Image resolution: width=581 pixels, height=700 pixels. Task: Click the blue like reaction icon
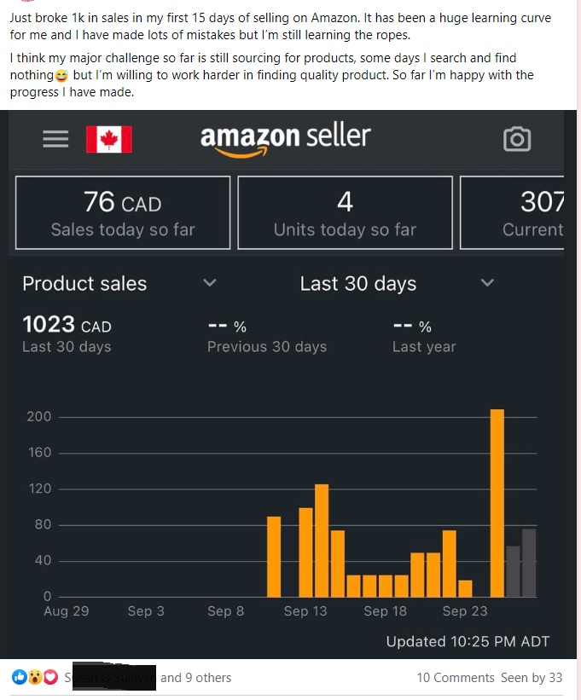19,678
